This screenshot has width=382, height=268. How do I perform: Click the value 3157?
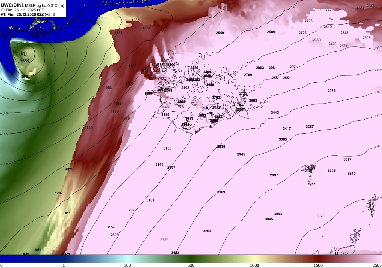tap(111, 227)
